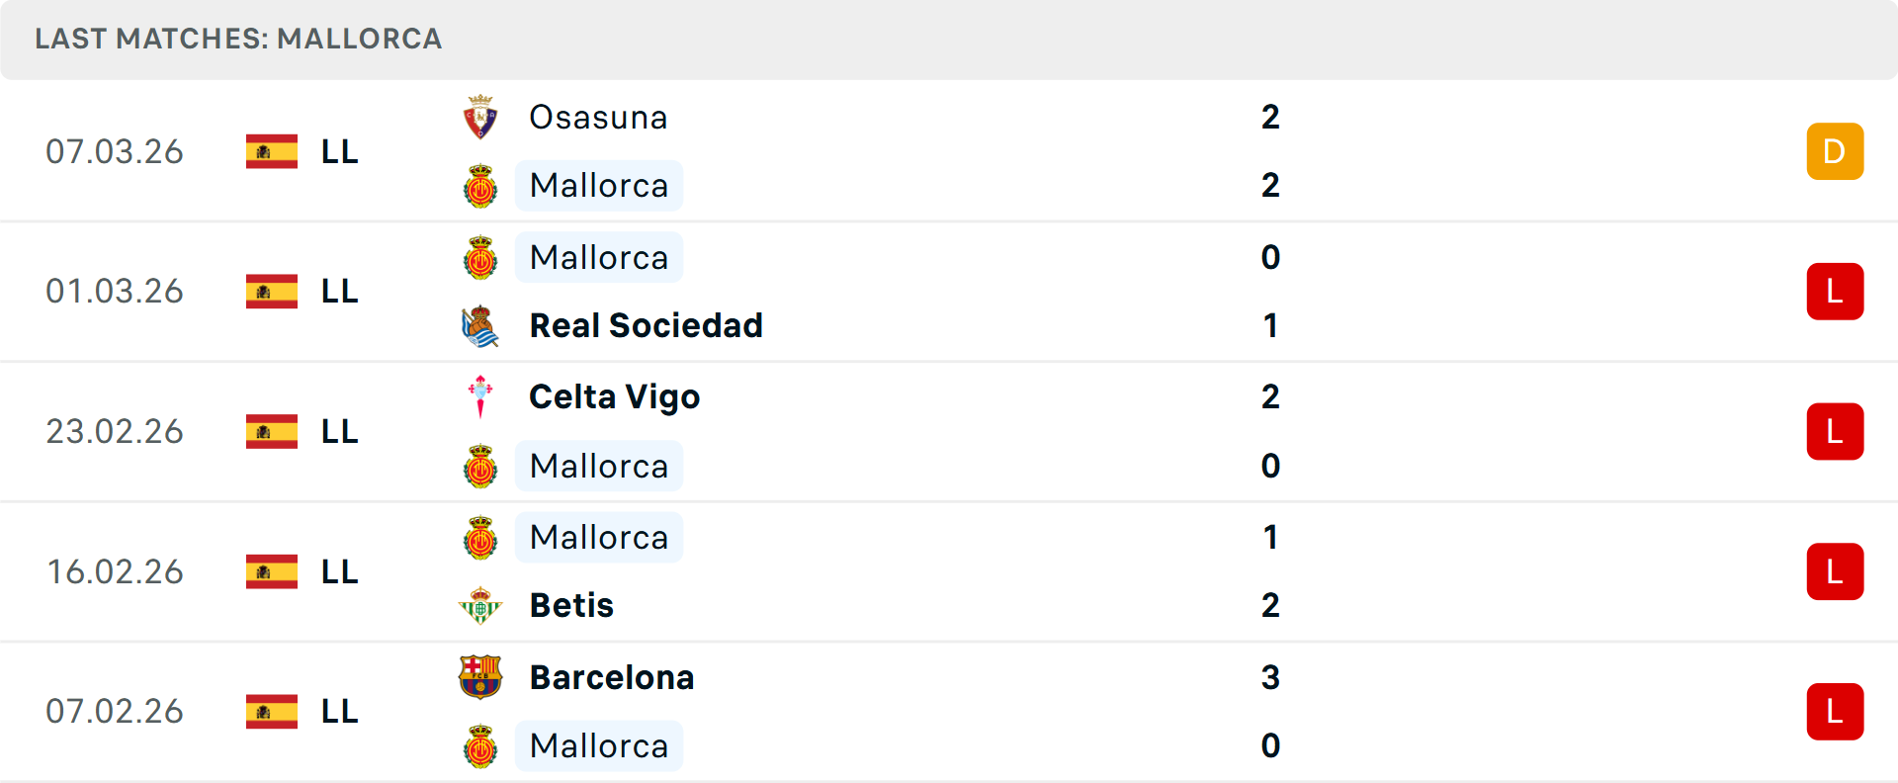
Task: Click highlighted Mallorca name in Betis match
Action: 599,538
